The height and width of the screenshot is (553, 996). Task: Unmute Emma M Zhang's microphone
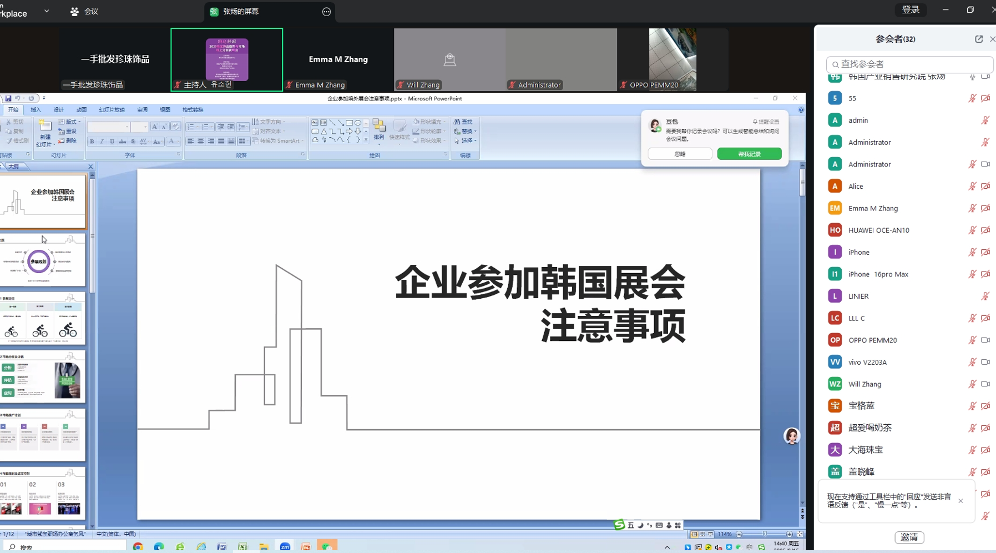click(x=973, y=208)
